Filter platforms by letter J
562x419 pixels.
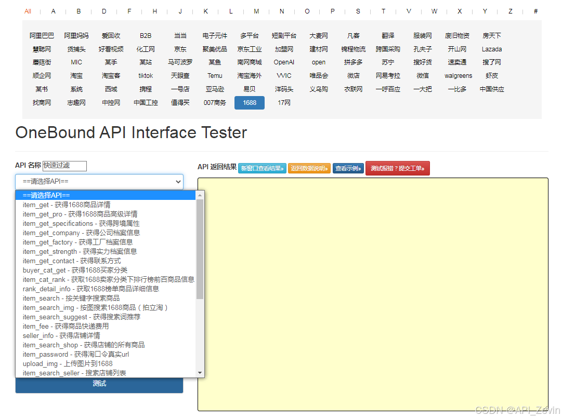[x=180, y=11]
